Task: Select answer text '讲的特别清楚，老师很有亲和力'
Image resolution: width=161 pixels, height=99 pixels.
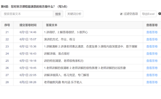Action: (x=64, y=61)
